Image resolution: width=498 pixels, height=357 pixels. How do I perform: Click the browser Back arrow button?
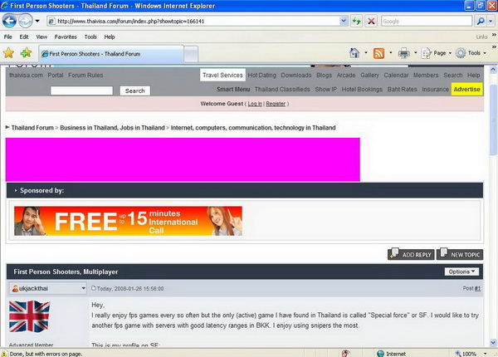(x=9, y=22)
